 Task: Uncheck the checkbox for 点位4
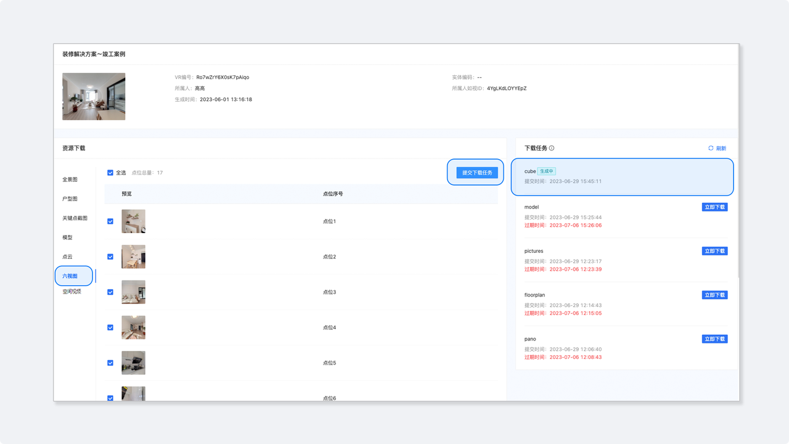click(110, 327)
